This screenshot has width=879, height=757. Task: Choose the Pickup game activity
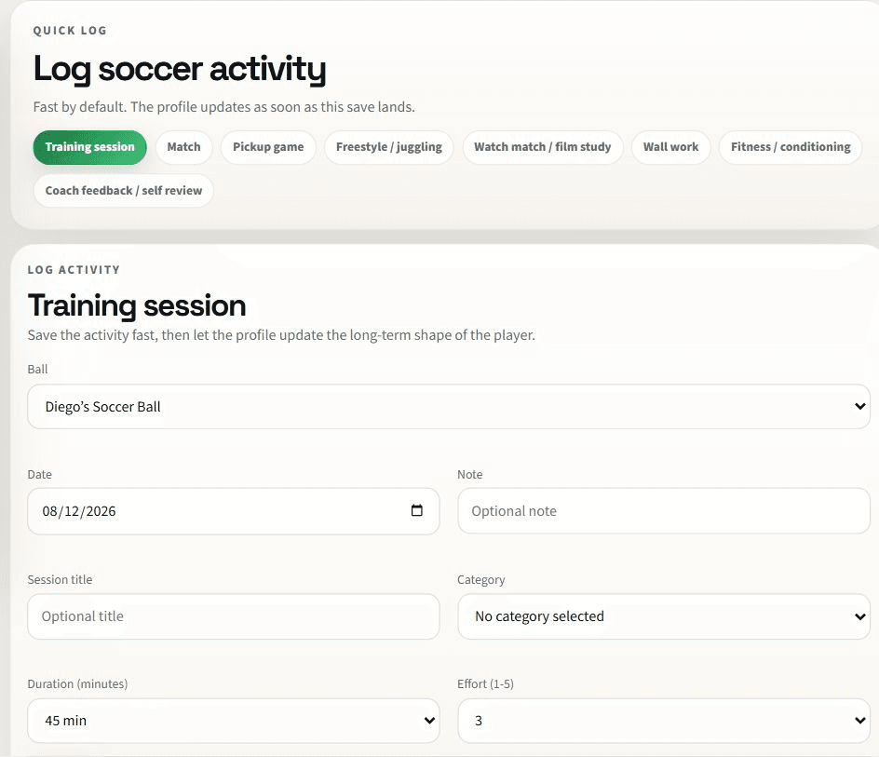point(268,147)
